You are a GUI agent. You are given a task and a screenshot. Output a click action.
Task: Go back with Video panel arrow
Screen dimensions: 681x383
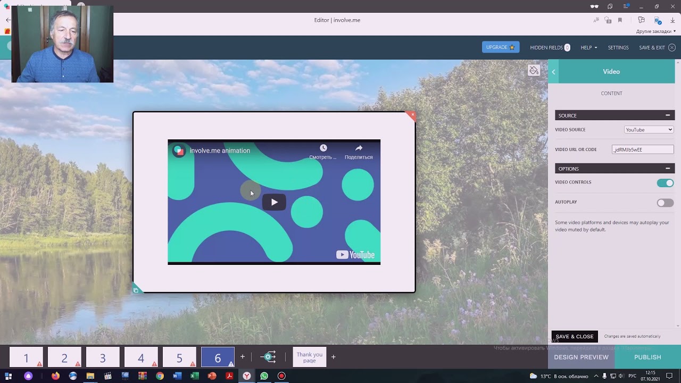coord(553,72)
